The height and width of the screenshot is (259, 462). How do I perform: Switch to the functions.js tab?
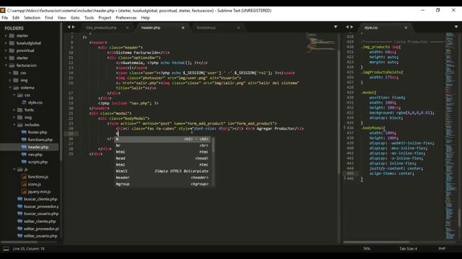206,27
